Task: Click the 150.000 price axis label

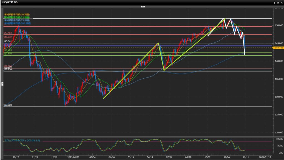Action: tap(278, 25)
